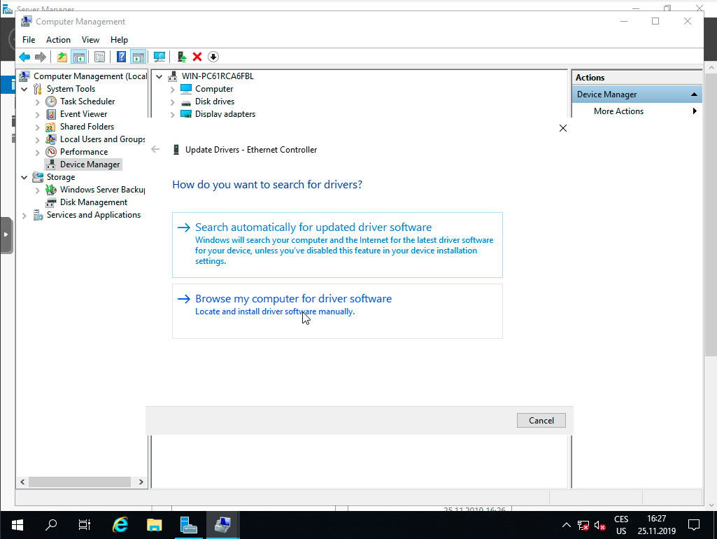Open the View menu
Viewport: 717px width, 539px height.
(90, 40)
